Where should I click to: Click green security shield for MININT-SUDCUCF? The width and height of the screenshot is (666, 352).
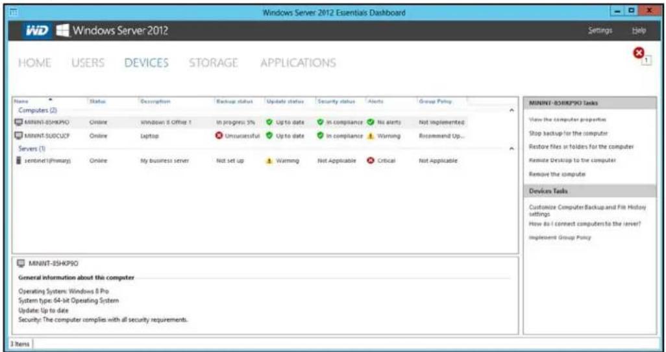pyautogui.click(x=320, y=136)
